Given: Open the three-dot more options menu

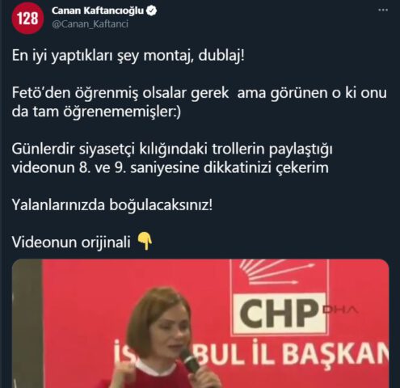Looking at the screenshot, I should click(x=383, y=11).
